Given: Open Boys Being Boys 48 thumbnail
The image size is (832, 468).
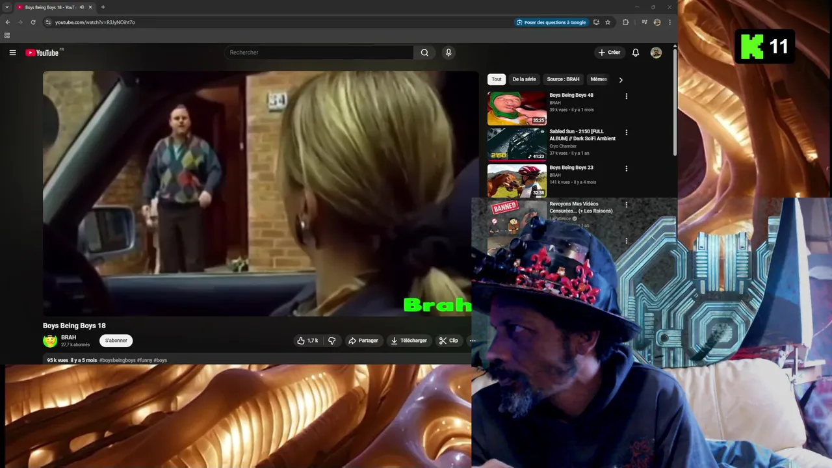Looking at the screenshot, I should coord(517,109).
